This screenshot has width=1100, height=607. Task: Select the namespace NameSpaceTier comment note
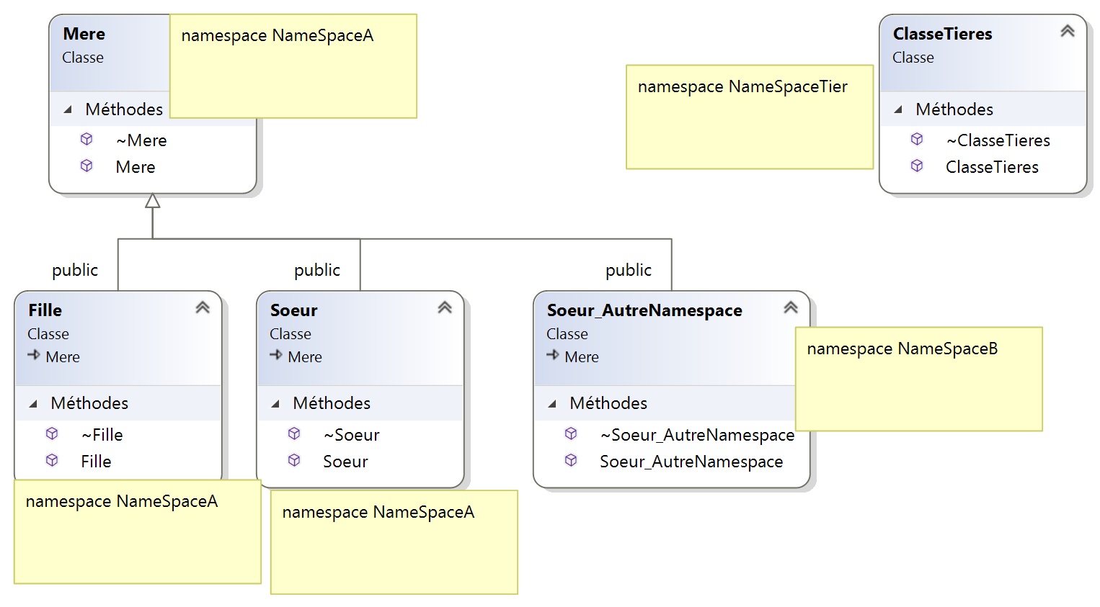[750, 117]
